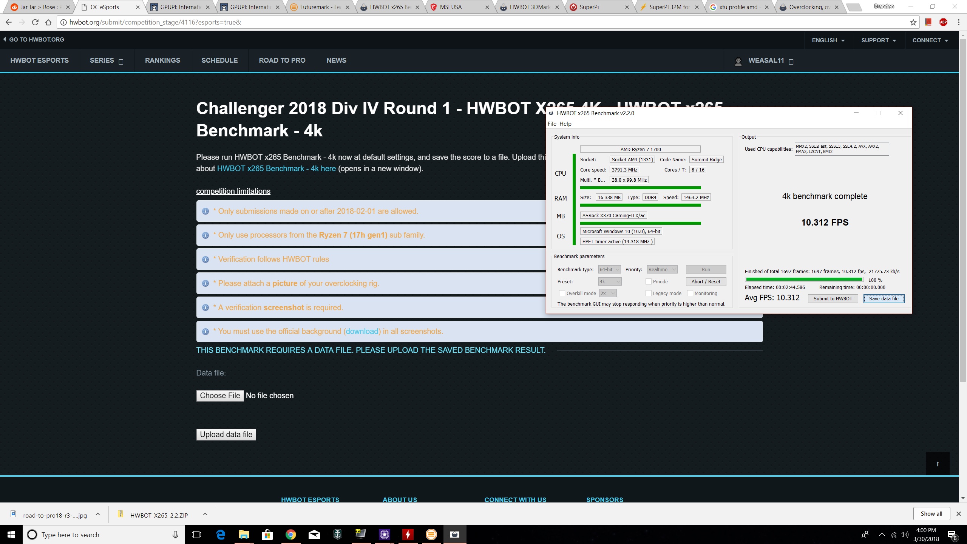
Task: Click the green benchmark progress bar
Action: pyautogui.click(x=804, y=280)
